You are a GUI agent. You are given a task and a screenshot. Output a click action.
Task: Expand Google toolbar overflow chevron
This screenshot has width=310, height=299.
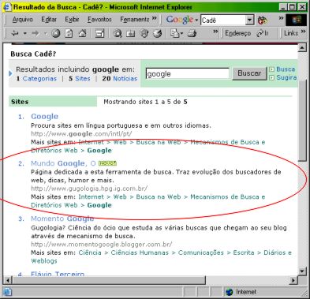pos(281,17)
